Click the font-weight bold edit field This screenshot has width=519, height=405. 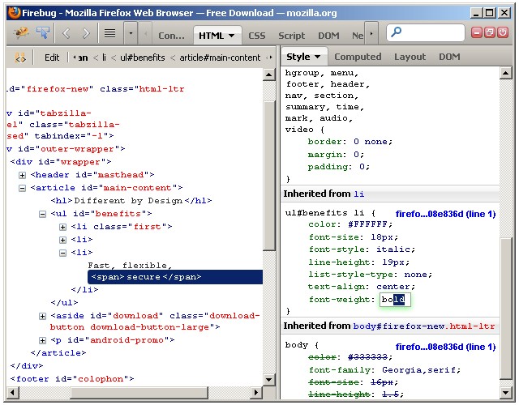coord(395,300)
